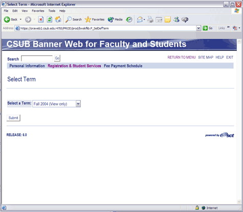
Task: Open the Back history dropdown arrow
Action: point(20,19)
